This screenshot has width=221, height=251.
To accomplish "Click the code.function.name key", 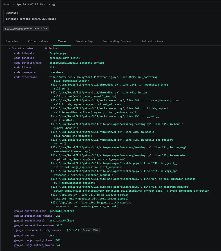I will [x=28, y=63].
